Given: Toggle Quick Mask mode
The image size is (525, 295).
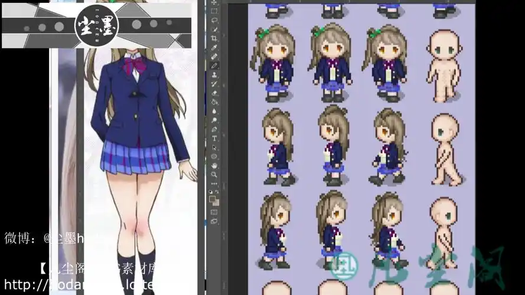Looking at the screenshot, I should pos(214,212).
